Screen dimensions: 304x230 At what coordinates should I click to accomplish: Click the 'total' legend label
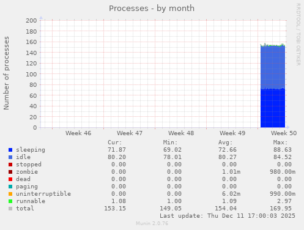coord(25,209)
